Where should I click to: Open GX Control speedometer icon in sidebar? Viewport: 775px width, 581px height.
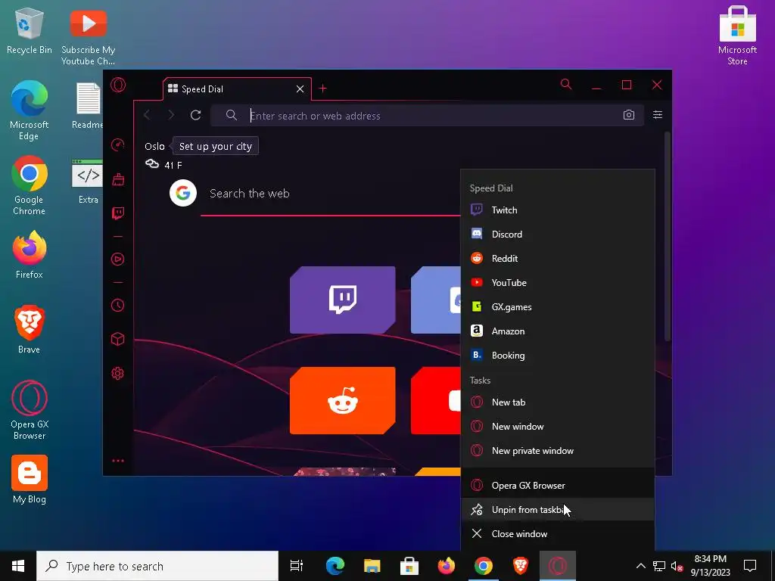pos(117,144)
